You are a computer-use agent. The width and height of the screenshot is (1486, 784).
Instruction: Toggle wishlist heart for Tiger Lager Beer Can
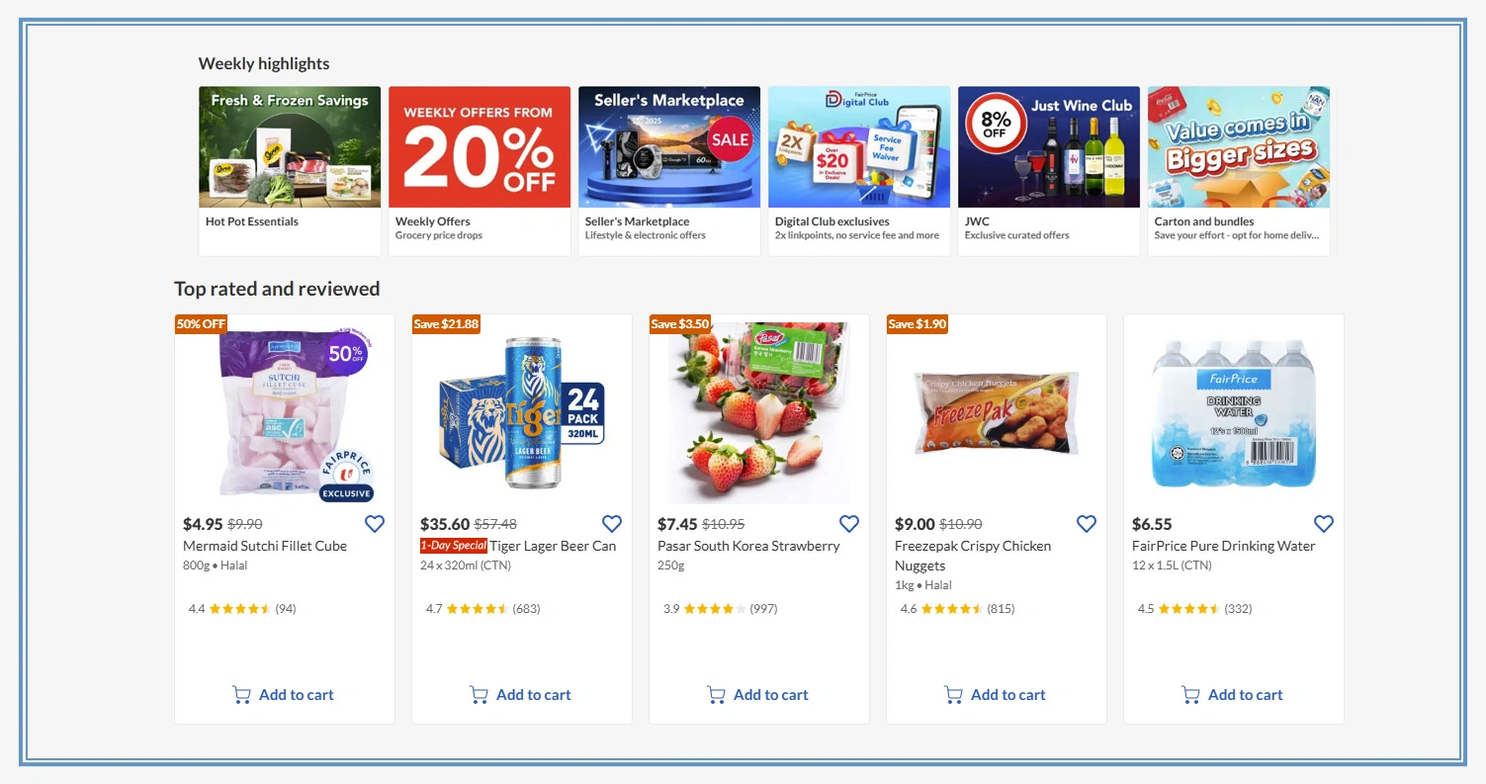click(612, 524)
